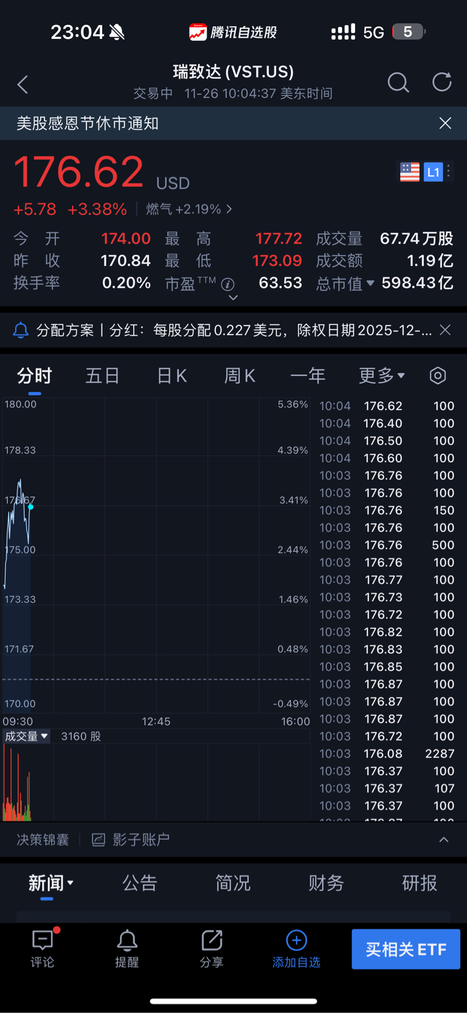
Task: Tap the volume bar chart
Action: pyautogui.click(x=156, y=782)
